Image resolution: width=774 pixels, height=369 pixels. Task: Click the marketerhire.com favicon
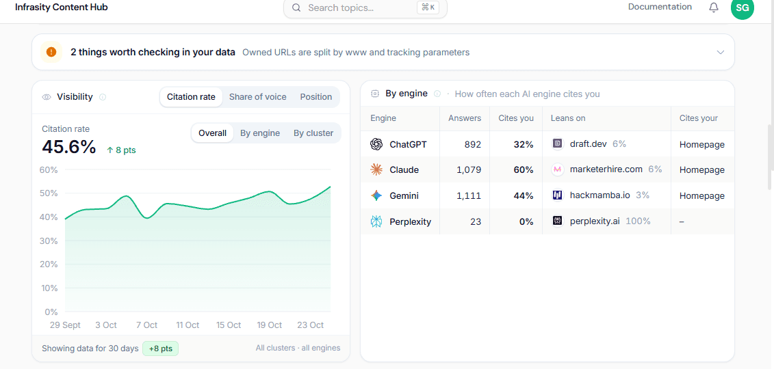557,169
